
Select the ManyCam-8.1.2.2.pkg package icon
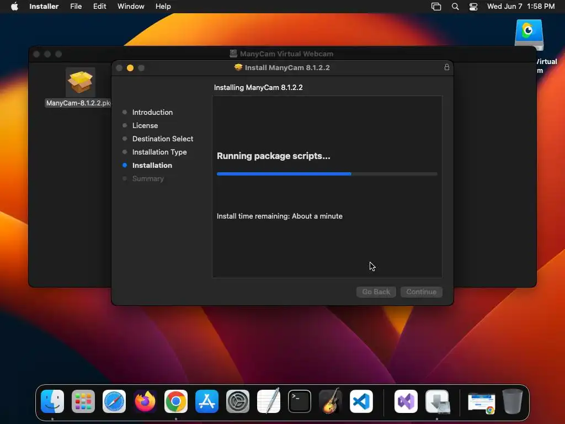(x=81, y=82)
